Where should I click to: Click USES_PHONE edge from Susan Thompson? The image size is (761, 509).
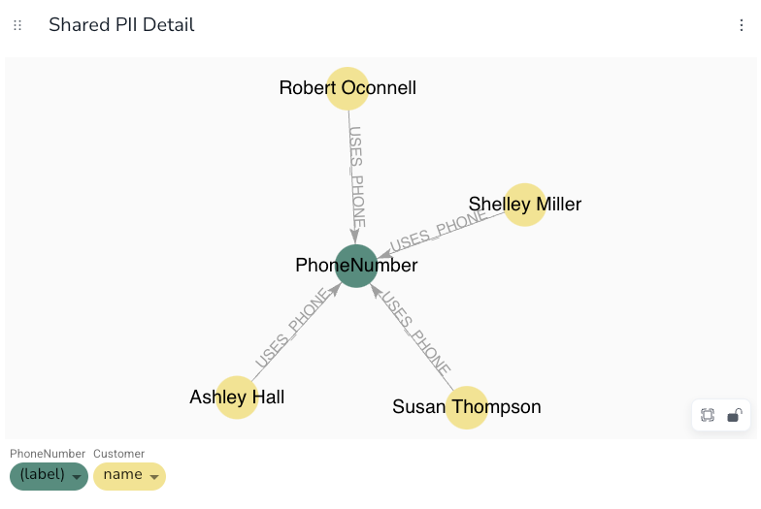pyautogui.click(x=415, y=333)
